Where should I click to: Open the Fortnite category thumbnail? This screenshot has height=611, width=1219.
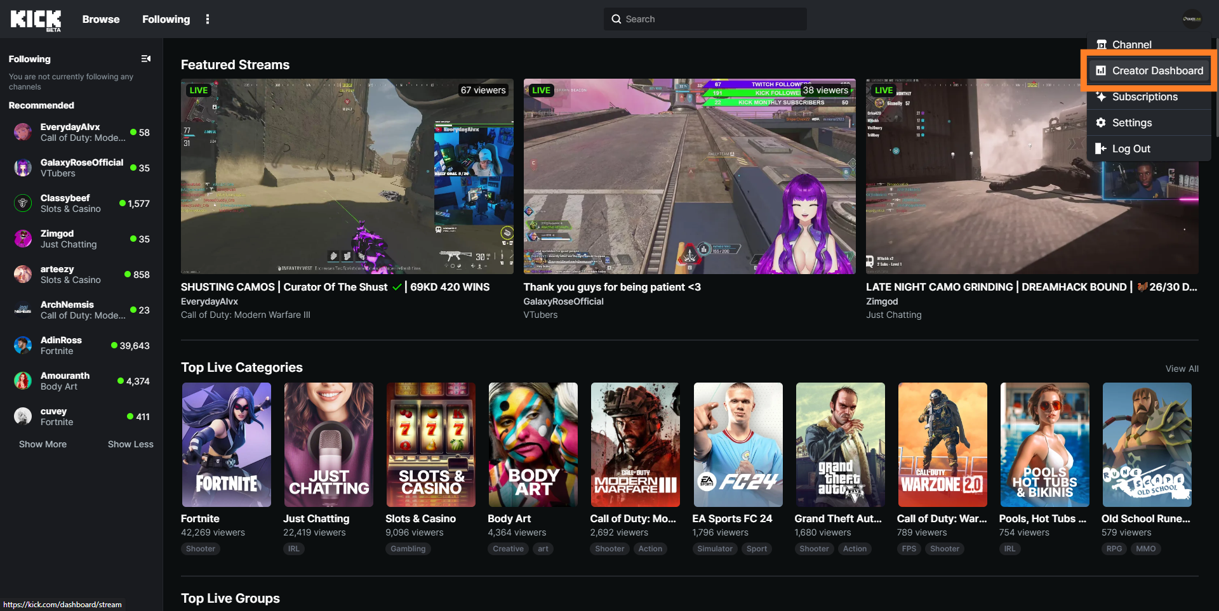(x=226, y=444)
